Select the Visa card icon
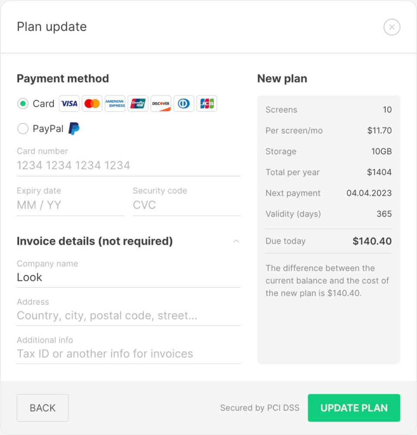Screen dimensions: 417x435 point(69,103)
